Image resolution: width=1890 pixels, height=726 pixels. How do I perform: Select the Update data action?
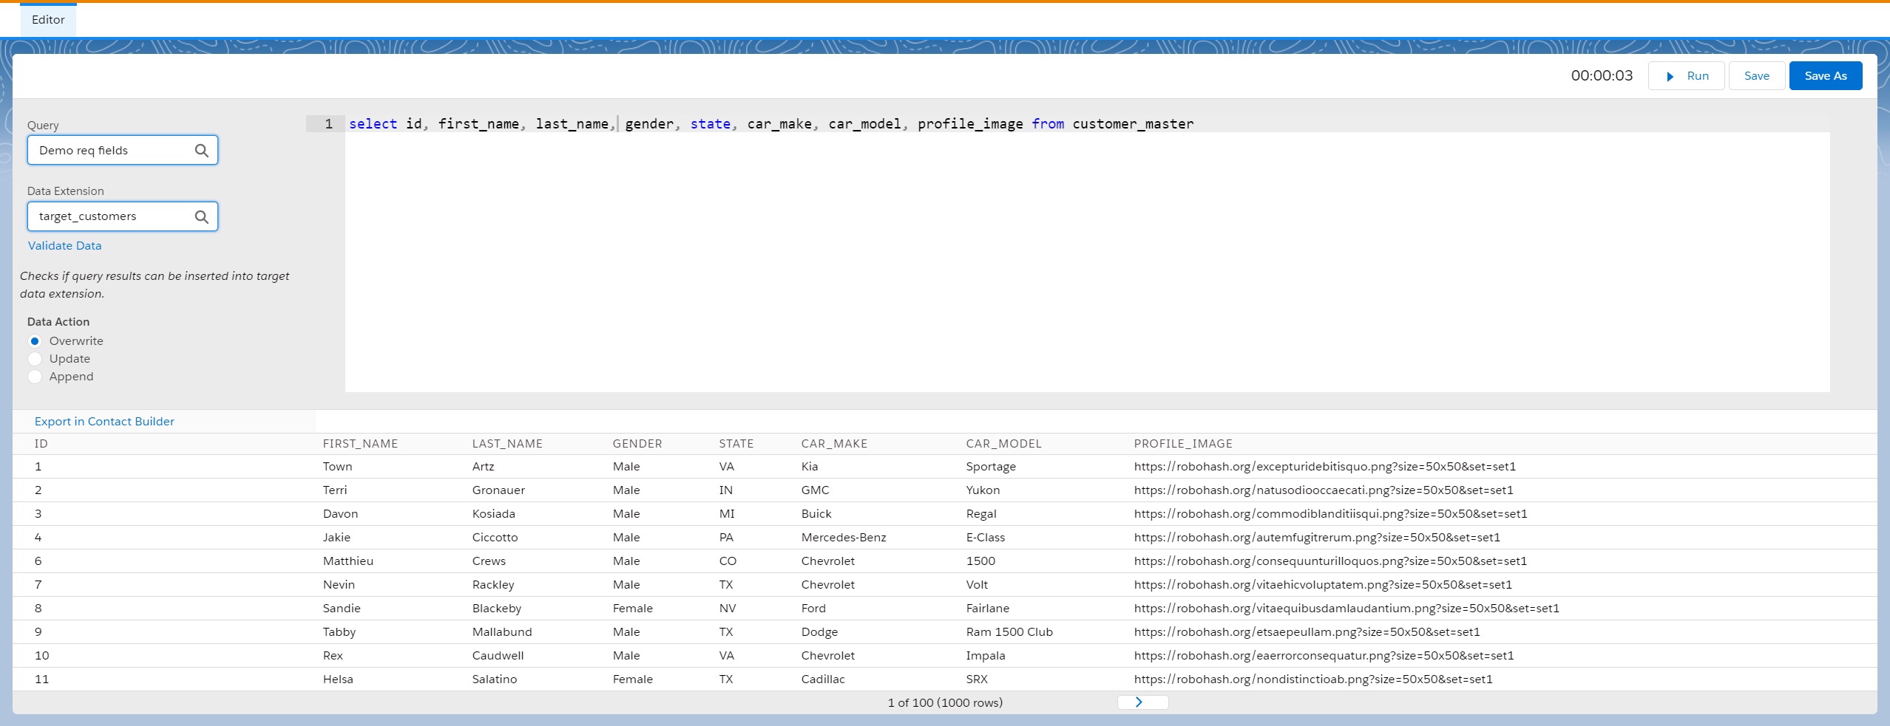35,359
